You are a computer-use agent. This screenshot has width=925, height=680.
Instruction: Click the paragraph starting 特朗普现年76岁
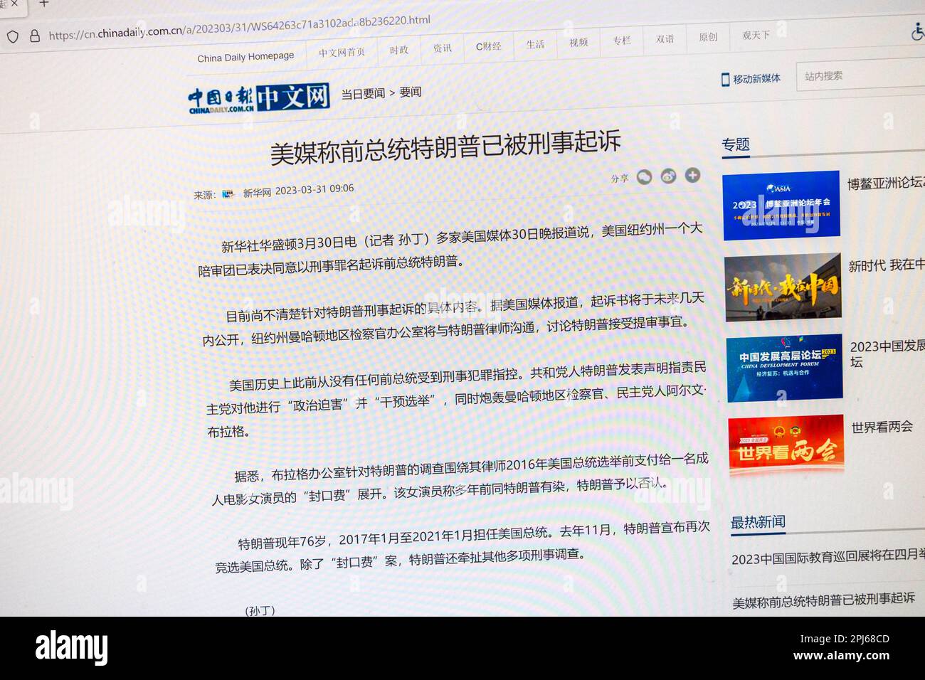click(462, 546)
